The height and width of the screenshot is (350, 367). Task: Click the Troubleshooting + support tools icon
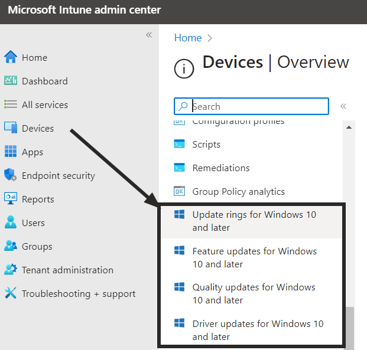[x=11, y=293]
